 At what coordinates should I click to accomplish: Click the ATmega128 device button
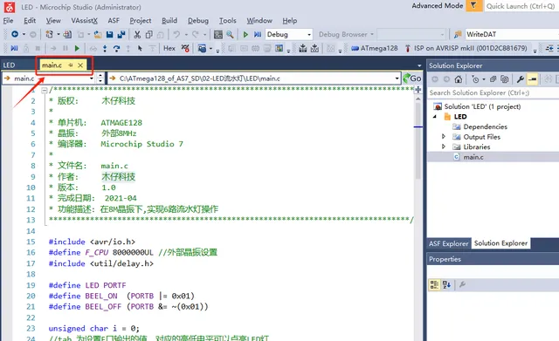pyautogui.click(x=375, y=48)
